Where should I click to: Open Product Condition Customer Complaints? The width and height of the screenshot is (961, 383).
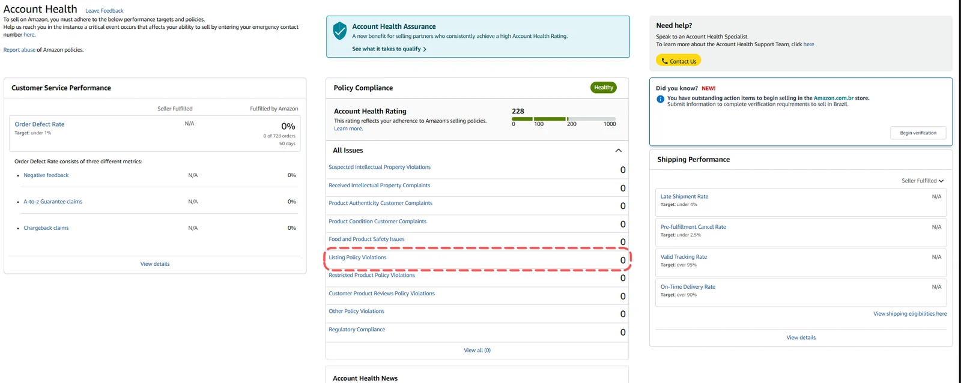377,222
